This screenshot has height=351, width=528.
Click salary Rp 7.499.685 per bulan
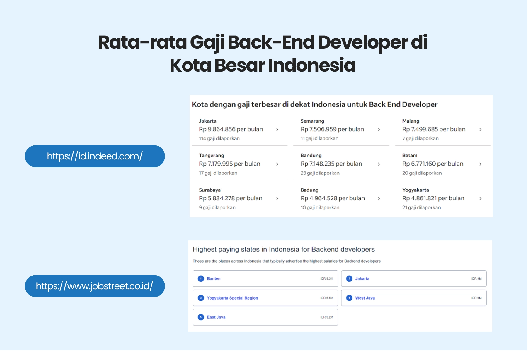point(434,129)
